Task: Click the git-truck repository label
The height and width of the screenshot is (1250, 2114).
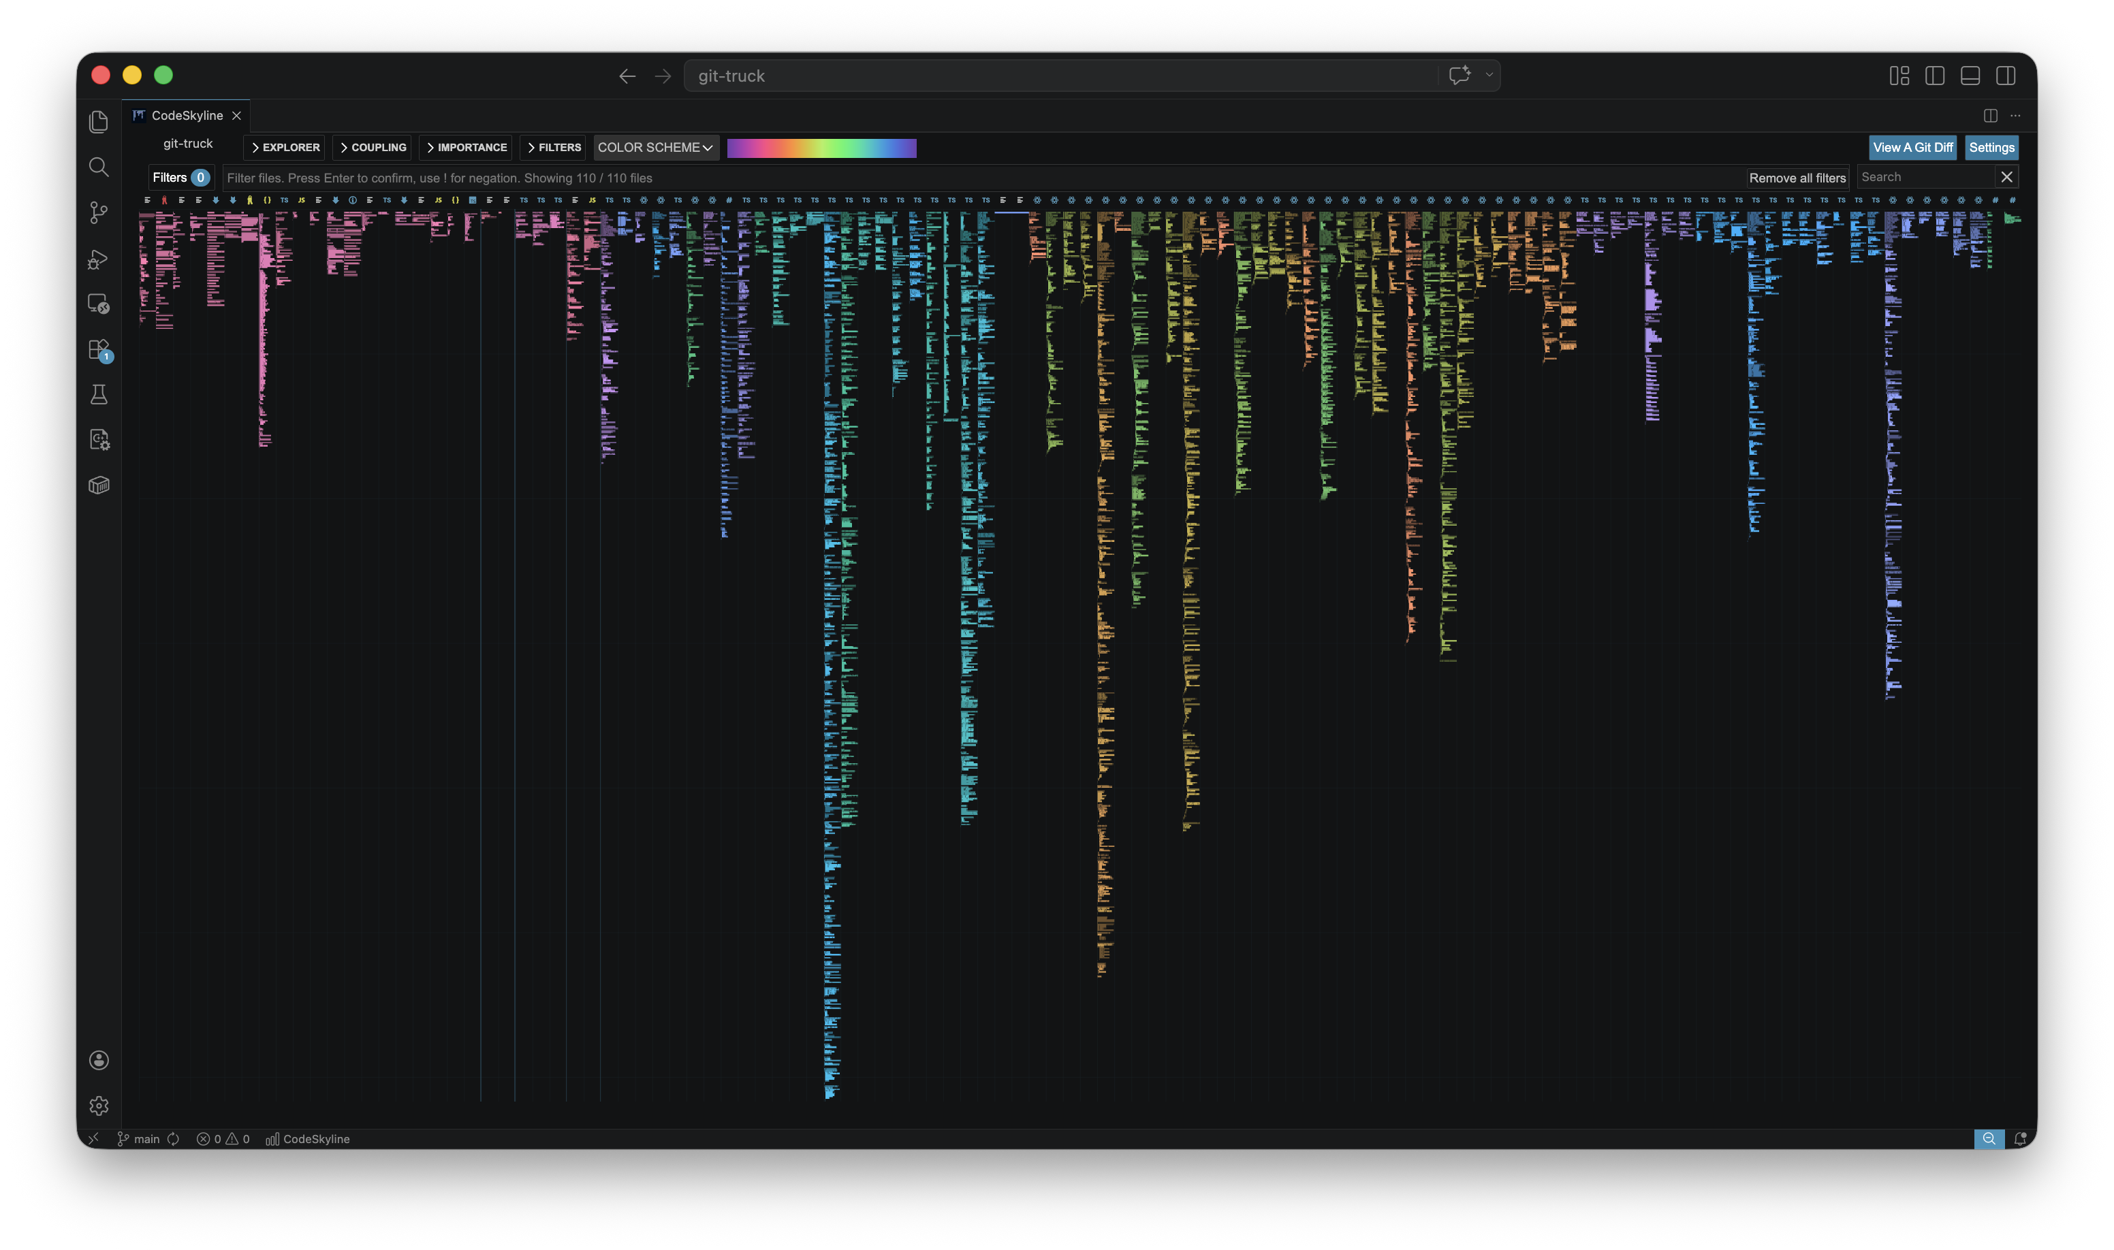Action: coord(188,144)
